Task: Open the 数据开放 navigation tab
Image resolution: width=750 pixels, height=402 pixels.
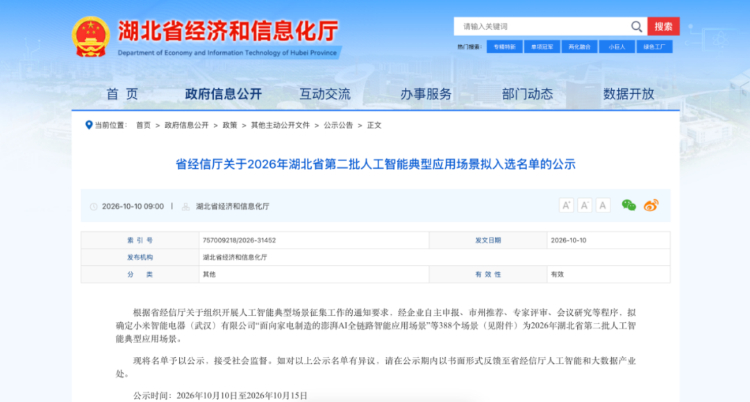Action: (628, 94)
